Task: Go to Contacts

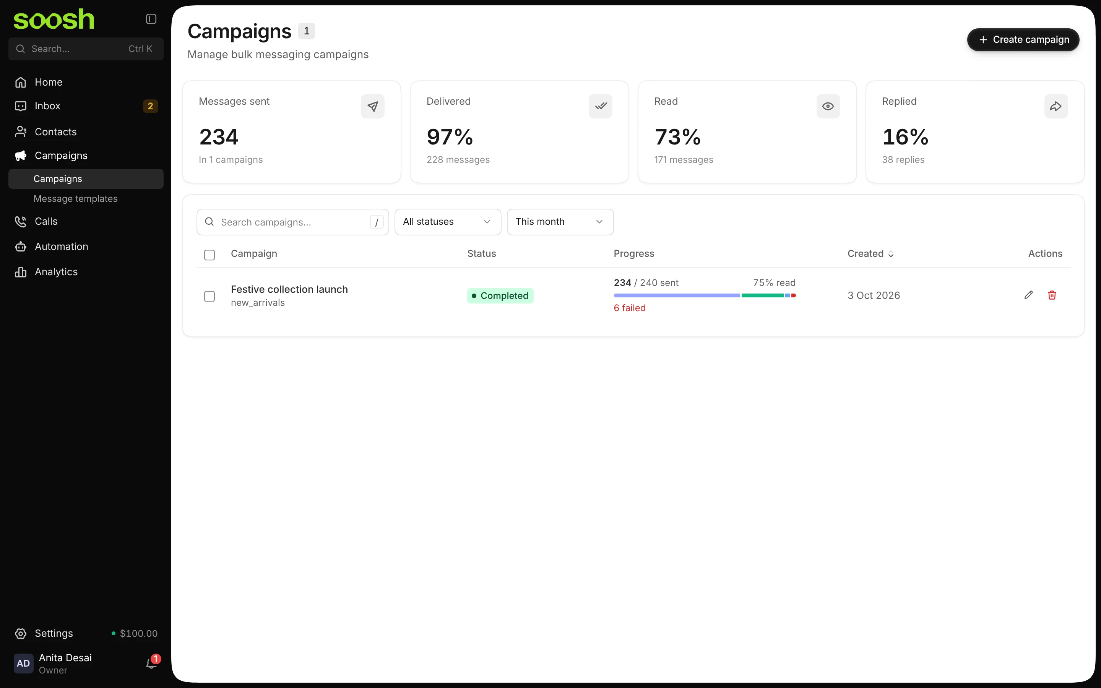Action: 86,132
